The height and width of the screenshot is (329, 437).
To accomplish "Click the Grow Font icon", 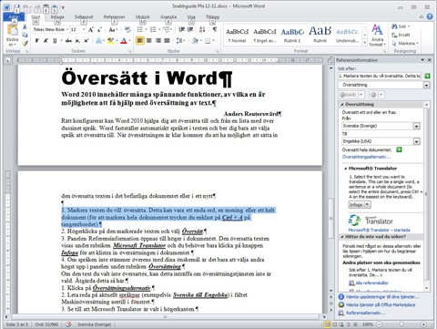I will (x=91, y=29).
